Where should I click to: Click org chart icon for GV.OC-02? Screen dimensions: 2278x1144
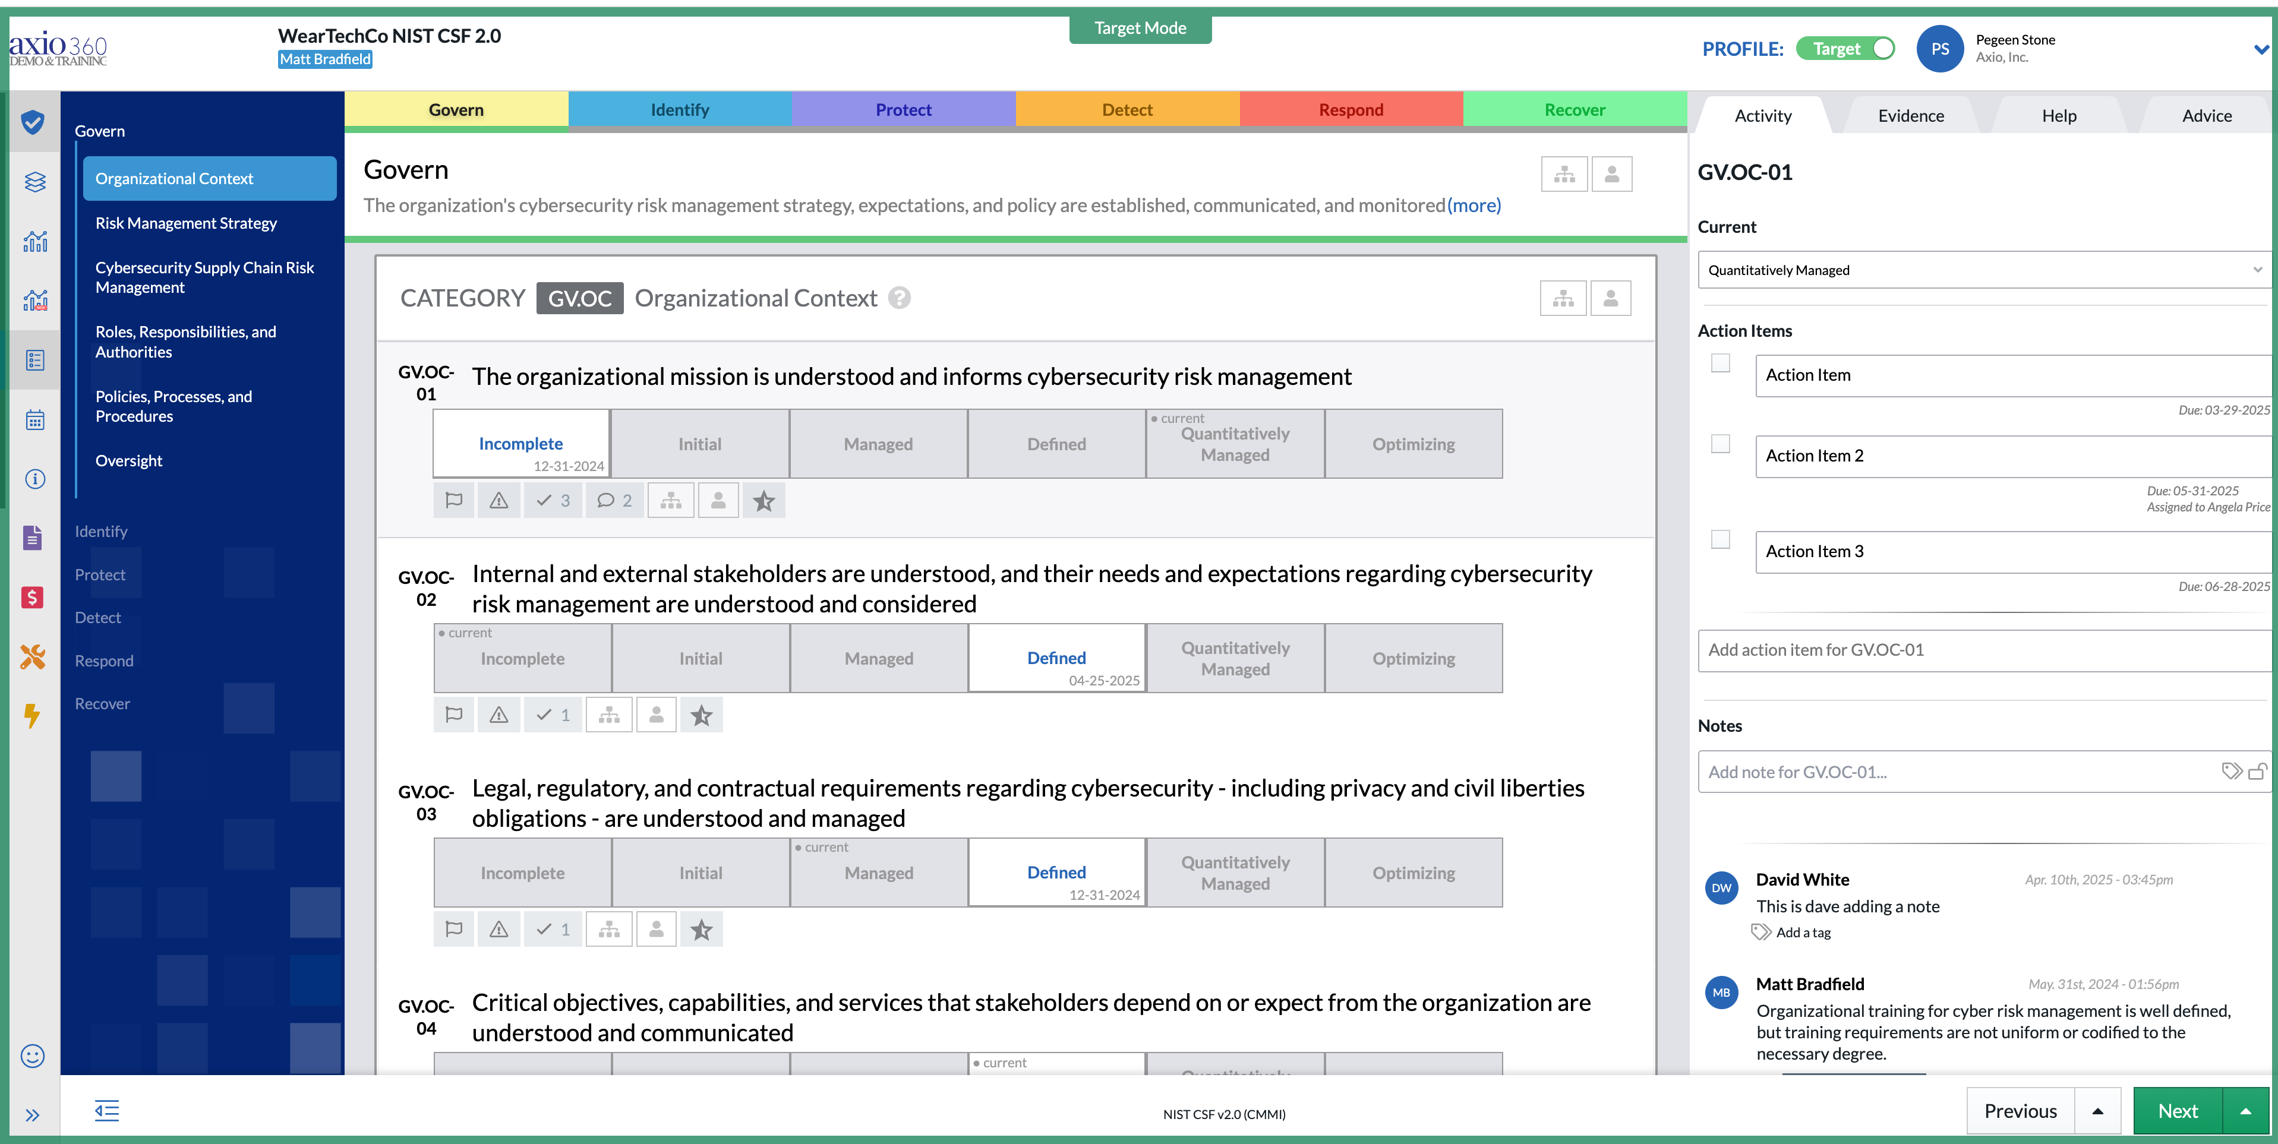pos(609,715)
